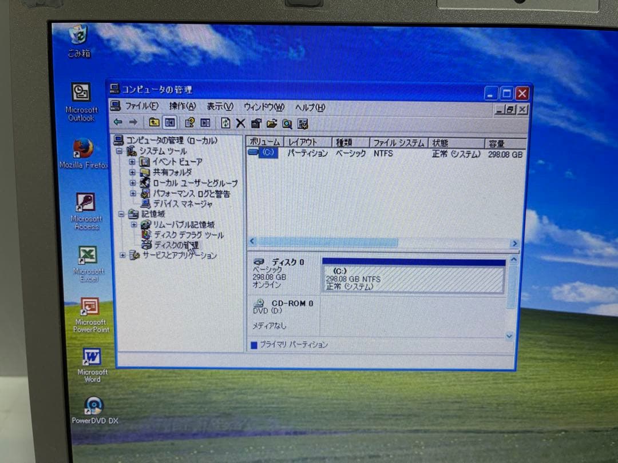Click the Properties icon on the toolbar

coord(256,123)
